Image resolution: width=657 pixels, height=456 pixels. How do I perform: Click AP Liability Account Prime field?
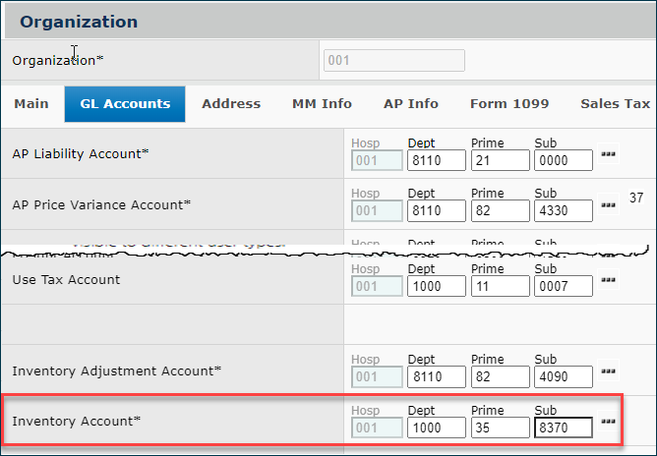499,160
